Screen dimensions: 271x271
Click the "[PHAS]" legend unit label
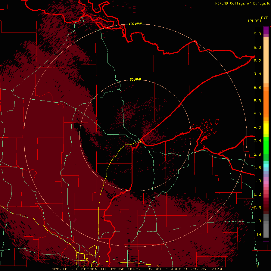click(254, 21)
